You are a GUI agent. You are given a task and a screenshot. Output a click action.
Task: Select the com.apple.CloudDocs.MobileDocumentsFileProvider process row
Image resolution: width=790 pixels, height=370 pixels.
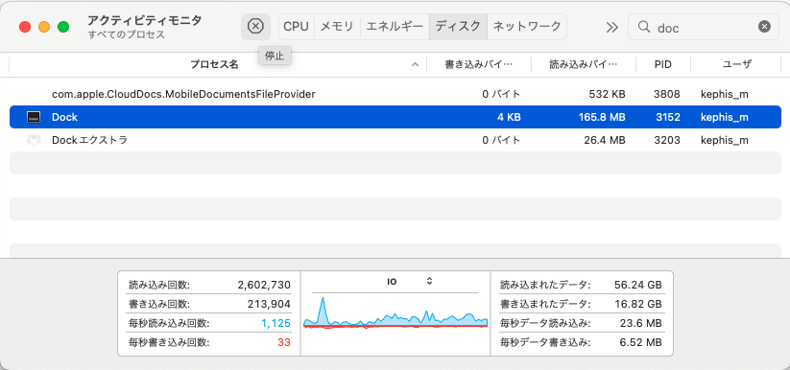pos(395,94)
